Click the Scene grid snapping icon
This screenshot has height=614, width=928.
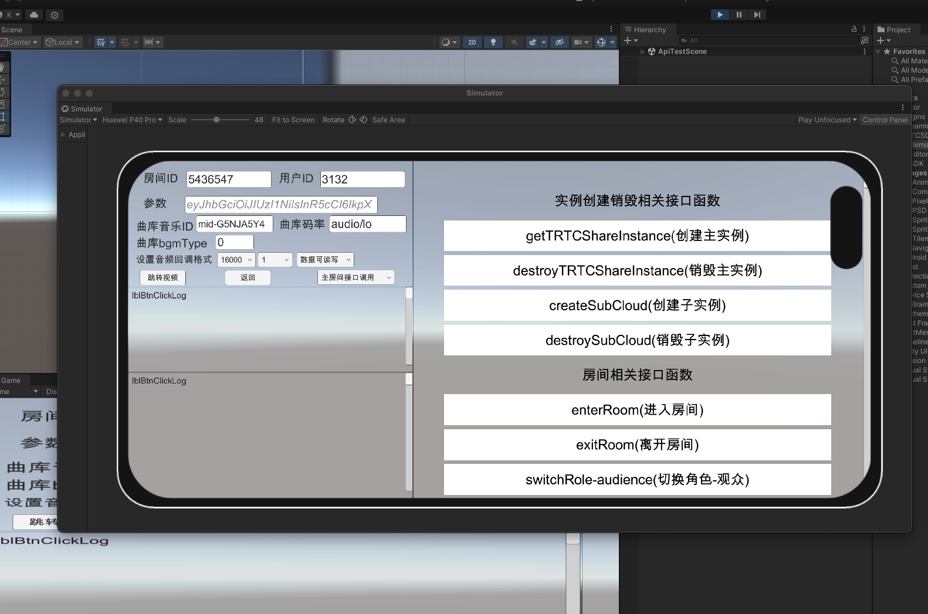(124, 42)
